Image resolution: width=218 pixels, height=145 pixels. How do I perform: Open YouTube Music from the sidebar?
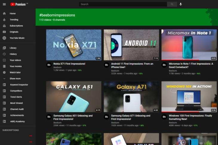(x=17, y=38)
